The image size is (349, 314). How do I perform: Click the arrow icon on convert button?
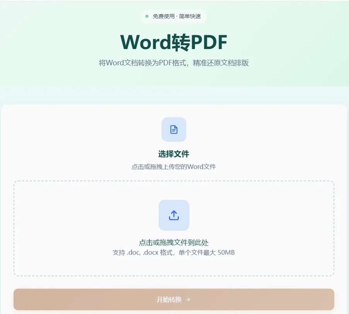tap(188, 300)
